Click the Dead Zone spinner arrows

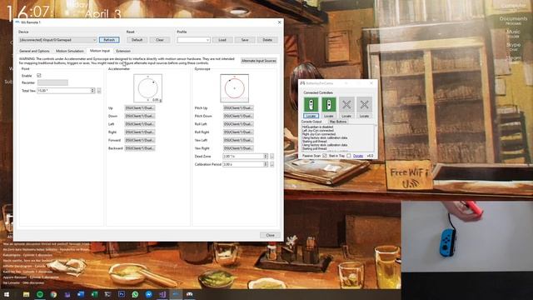click(266, 156)
